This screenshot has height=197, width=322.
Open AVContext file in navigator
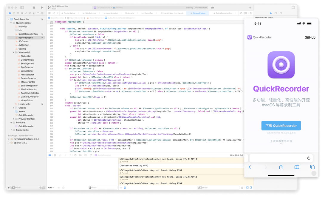tap(24, 45)
